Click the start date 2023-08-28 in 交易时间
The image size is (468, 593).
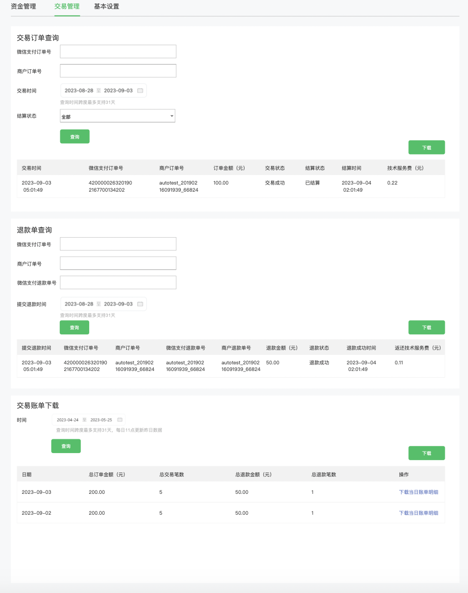point(79,91)
